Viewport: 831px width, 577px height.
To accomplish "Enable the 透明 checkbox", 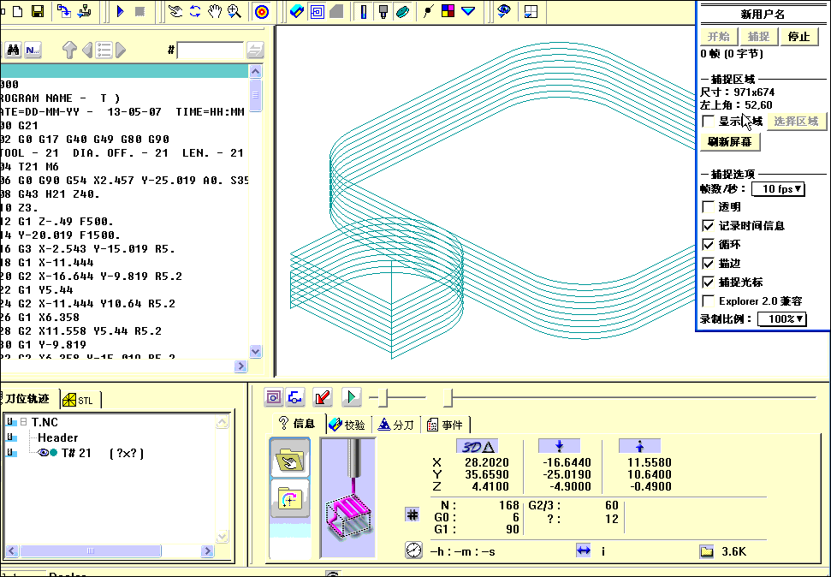I will coord(708,207).
